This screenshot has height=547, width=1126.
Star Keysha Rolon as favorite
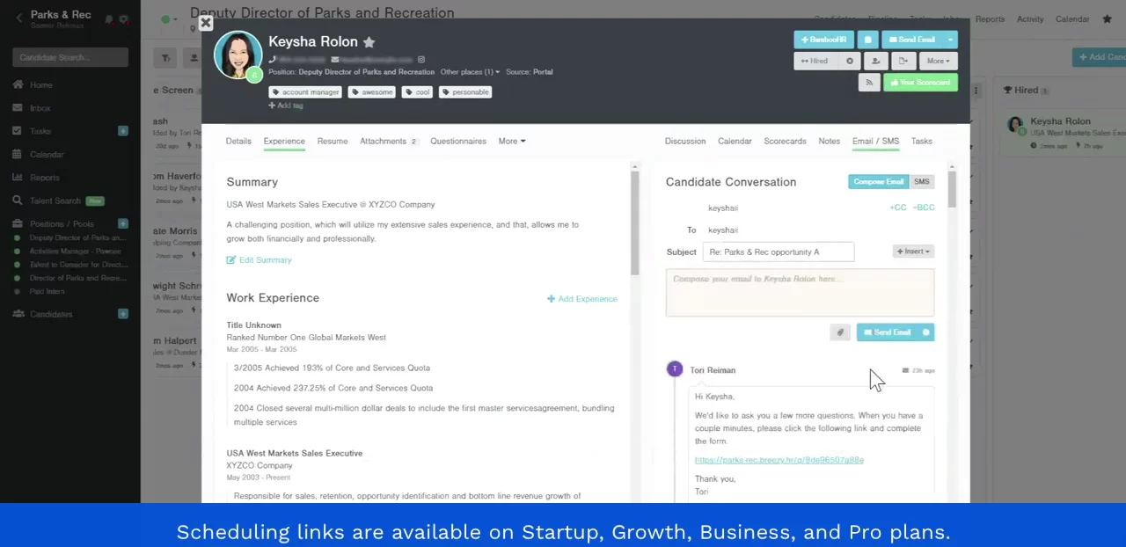369,42
